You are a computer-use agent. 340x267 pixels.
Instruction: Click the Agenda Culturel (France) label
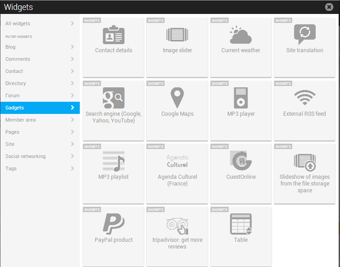pyautogui.click(x=177, y=180)
